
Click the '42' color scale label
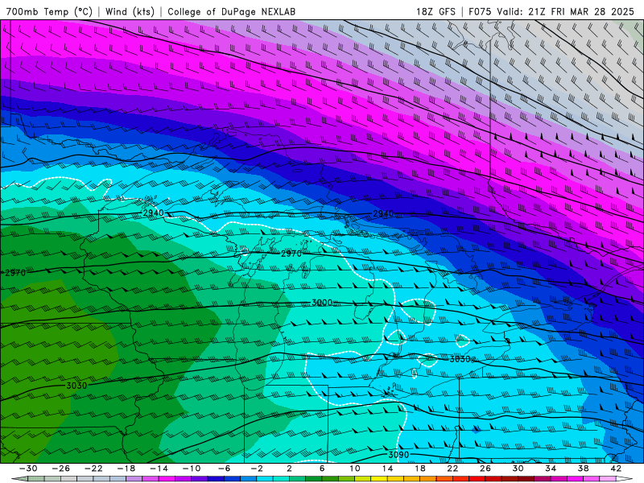tap(616, 469)
